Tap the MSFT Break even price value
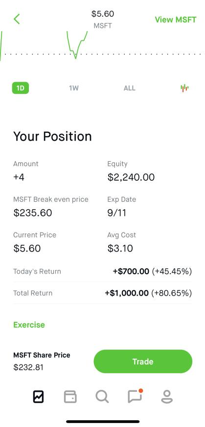Screen dimensions: 205x427 tap(33, 213)
